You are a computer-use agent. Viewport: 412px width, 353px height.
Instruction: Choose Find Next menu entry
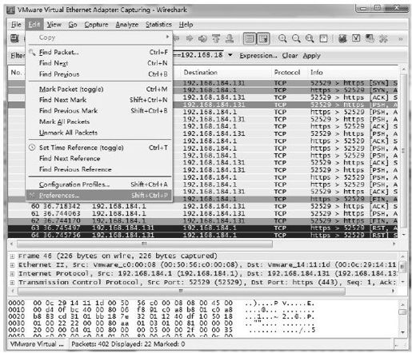tap(99, 63)
